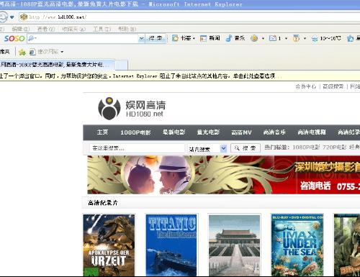Open the 工具 menu

[102, 29]
